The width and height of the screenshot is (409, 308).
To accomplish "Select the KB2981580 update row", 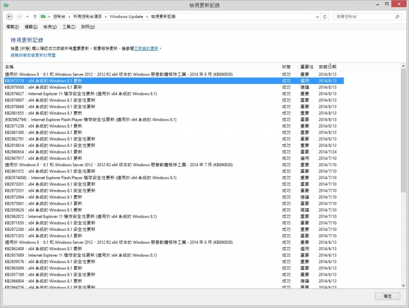I will (x=174, y=133).
